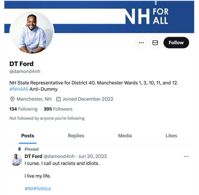
Task: Open the pinned post's more options menu
Action: point(186,156)
